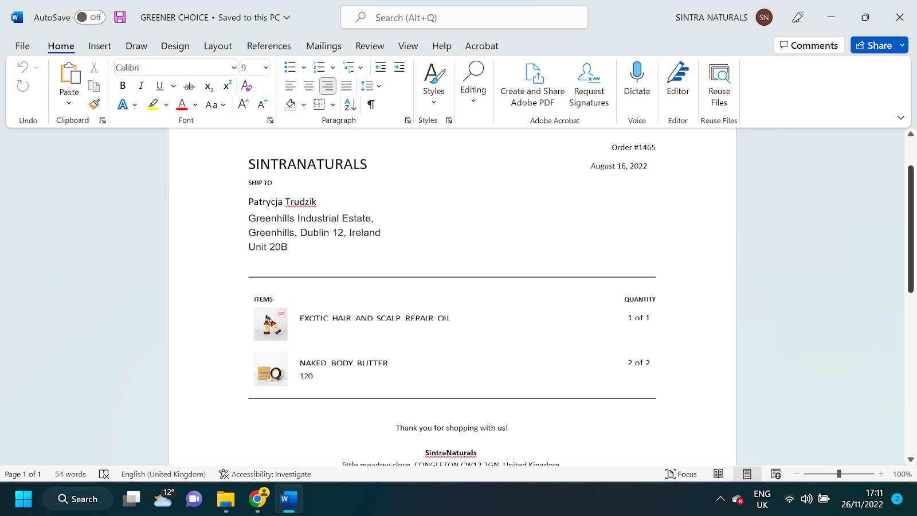Switch AutoSave toggle on

click(x=90, y=17)
